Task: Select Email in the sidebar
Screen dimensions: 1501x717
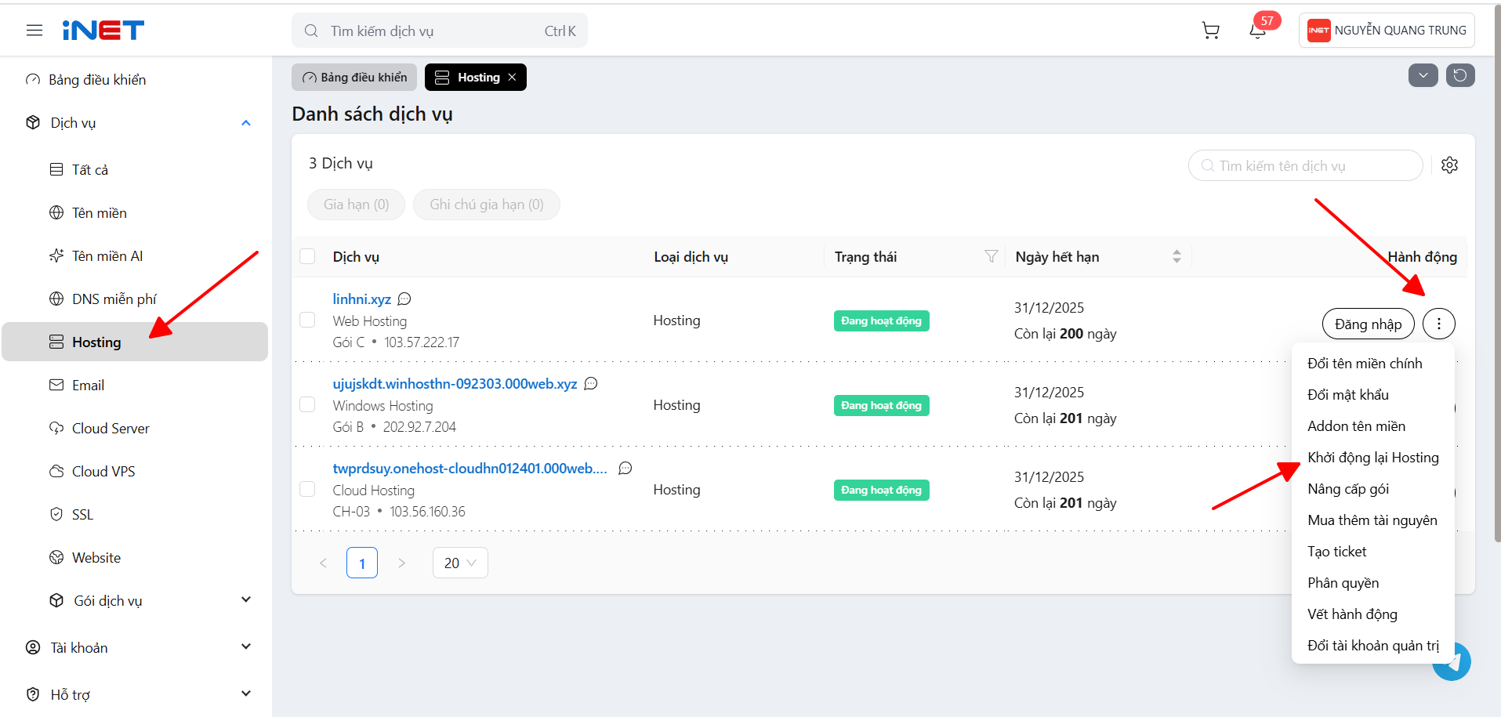Action: [88, 386]
